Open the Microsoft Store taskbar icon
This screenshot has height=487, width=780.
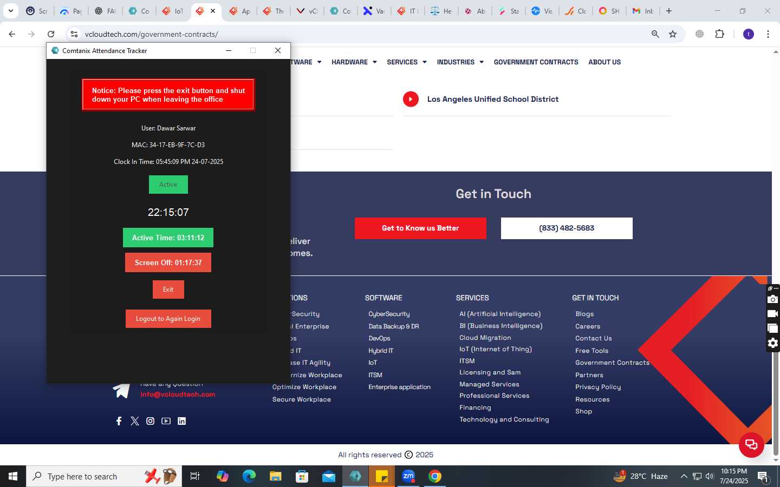pos(302,476)
